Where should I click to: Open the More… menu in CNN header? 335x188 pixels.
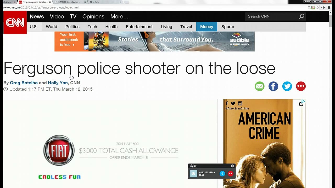[119, 16]
